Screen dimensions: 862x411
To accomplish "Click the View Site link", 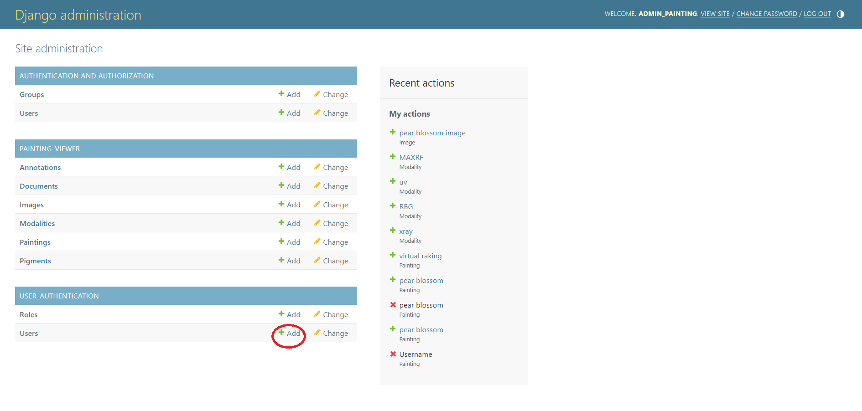I will click(x=715, y=14).
